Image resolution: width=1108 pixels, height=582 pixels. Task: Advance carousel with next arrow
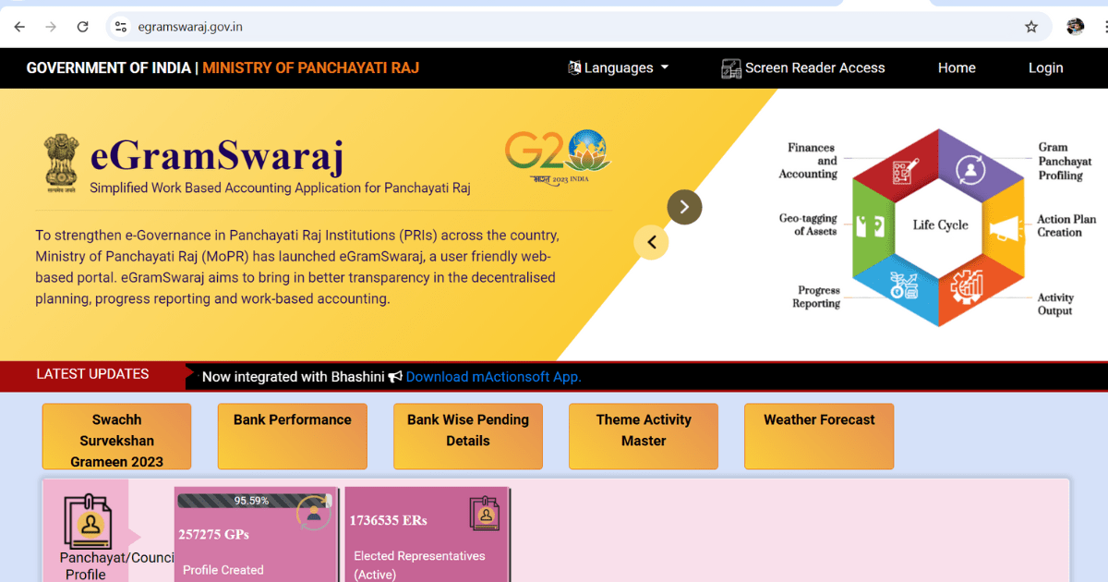[x=684, y=207]
